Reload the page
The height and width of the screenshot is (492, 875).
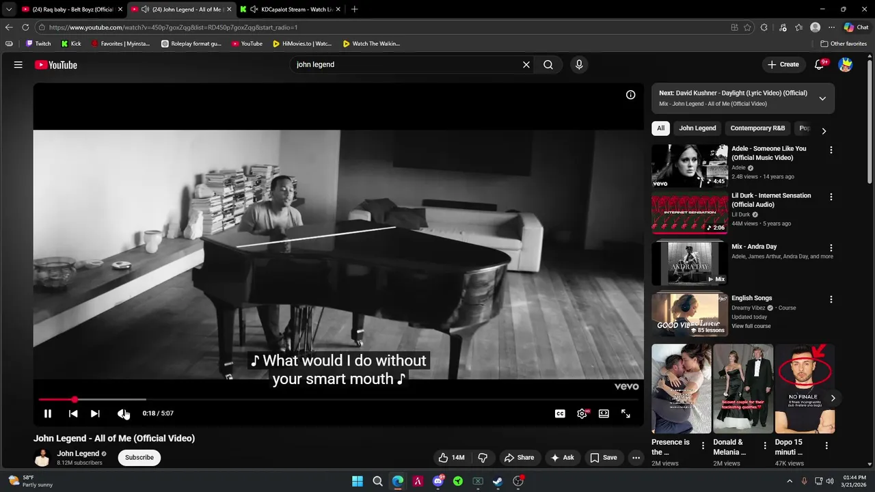(25, 27)
